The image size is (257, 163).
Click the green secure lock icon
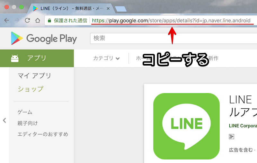tap(49, 21)
